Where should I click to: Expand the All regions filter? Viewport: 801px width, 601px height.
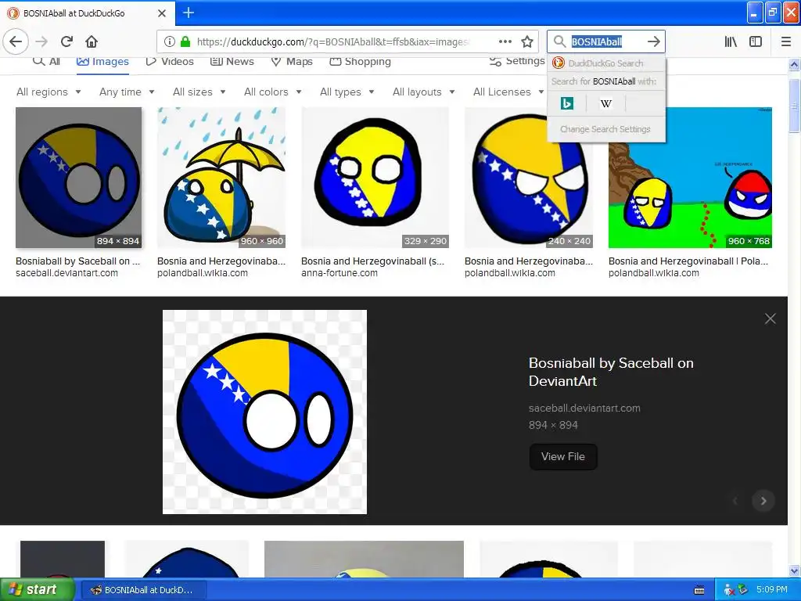[x=48, y=92]
